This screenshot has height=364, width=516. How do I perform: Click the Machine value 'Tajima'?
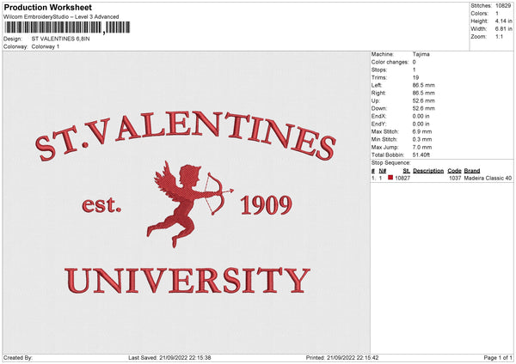point(421,54)
